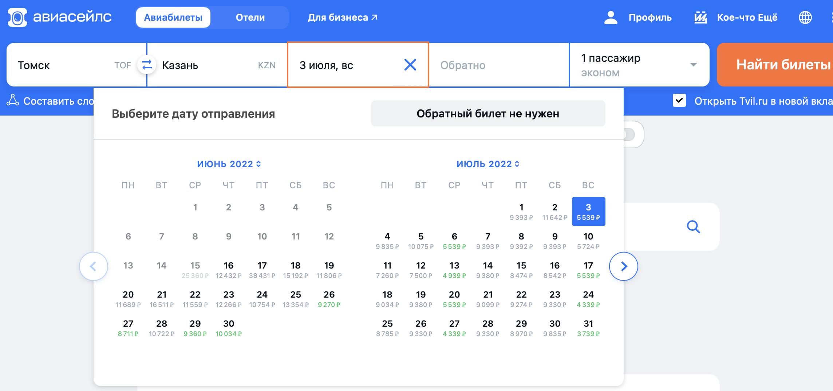The height and width of the screenshot is (391, 833).
Task: Select July 21 priced 9 099 ₽
Action: 488,299
